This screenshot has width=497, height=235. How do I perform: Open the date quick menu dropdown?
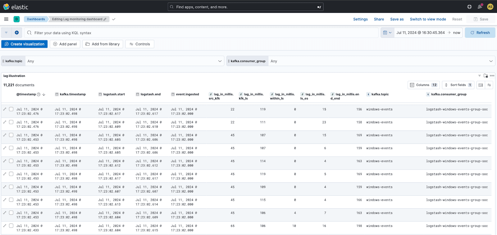point(387,33)
